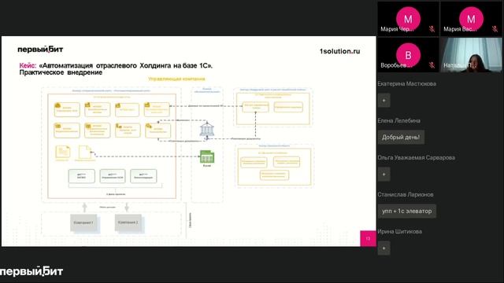Click the muted microphone icon on Воробьев tile

pos(432,65)
